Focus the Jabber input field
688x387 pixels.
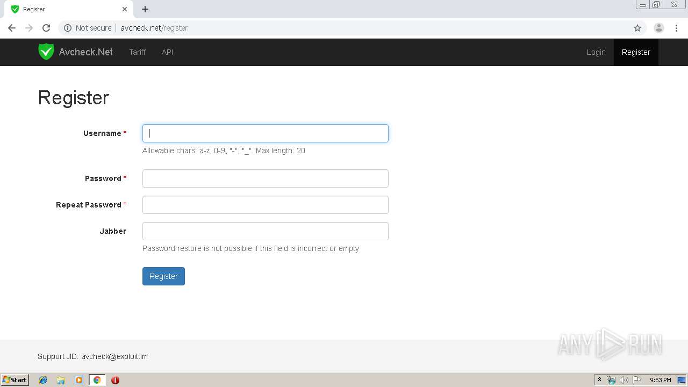[266, 231]
